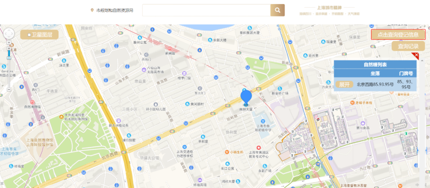Click the 长新大楼 building icon
430x188 pixels.
pos(210,40)
